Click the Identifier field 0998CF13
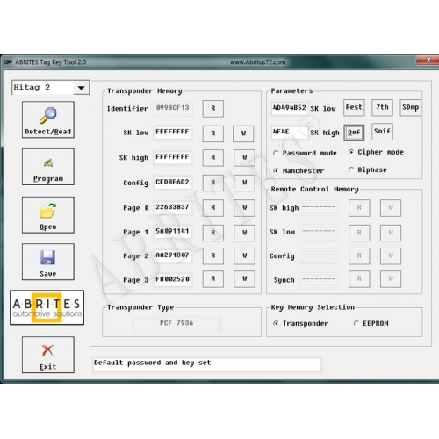The image size is (439, 439). [x=173, y=108]
